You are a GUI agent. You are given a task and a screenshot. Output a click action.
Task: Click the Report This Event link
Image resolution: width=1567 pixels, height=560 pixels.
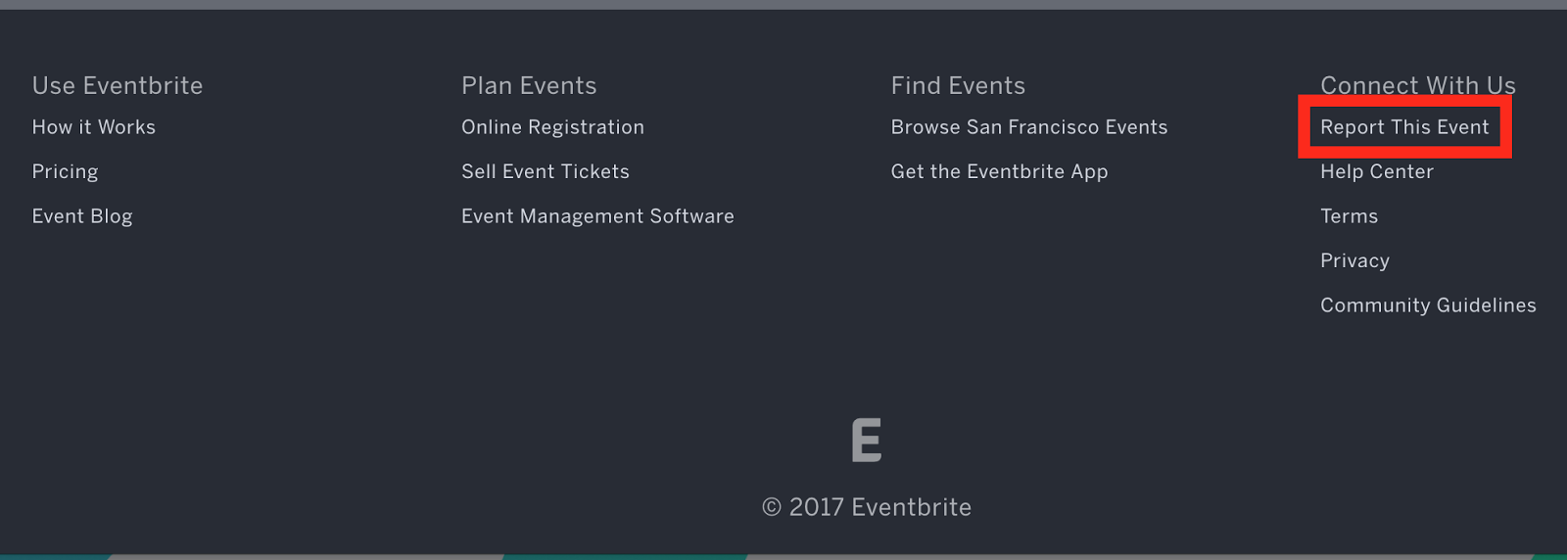click(1404, 127)
